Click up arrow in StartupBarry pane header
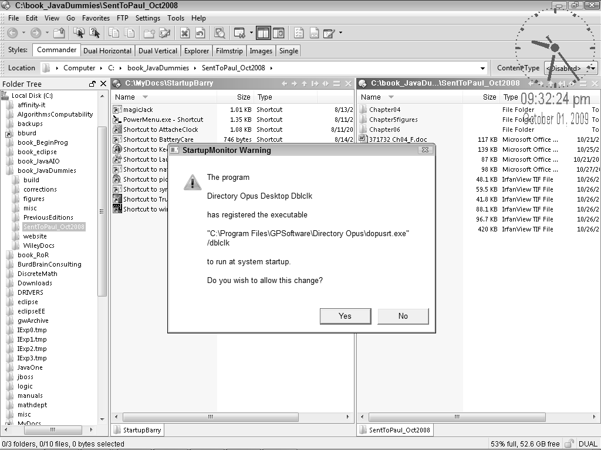Image resolution: width=601 pixels, height=450 pixels. pyautogui.click(x=305, y=83)
